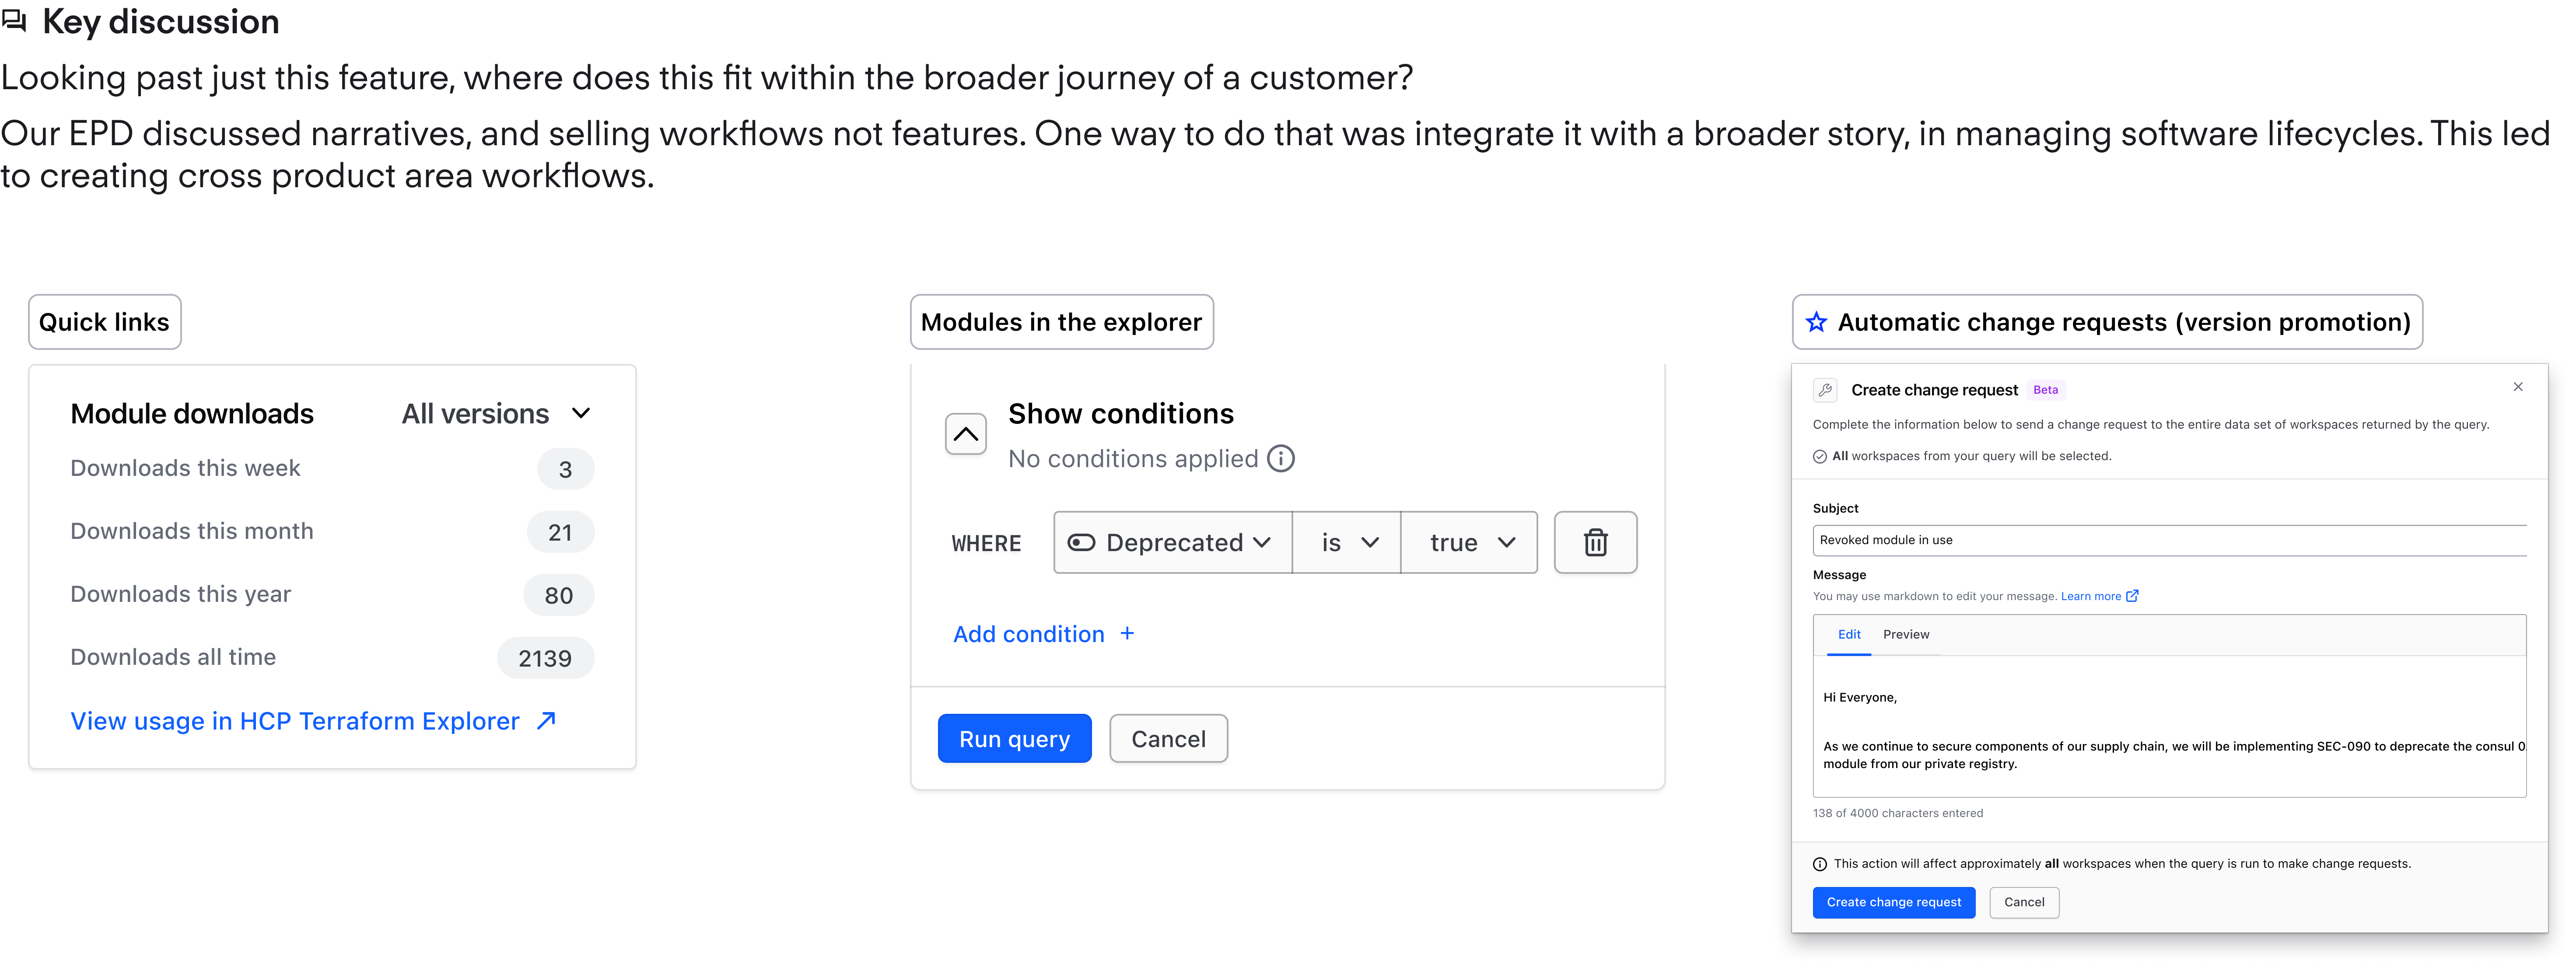Switch to the Preview tab
This screenshot has width=2576, height=964.
pos(1906,634)
